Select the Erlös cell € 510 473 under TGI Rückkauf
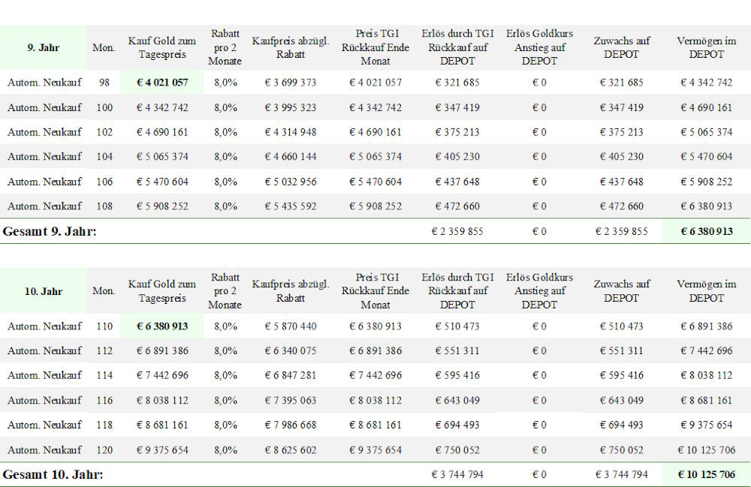Viewport: 751px width, 487px height. click(457, 326)
